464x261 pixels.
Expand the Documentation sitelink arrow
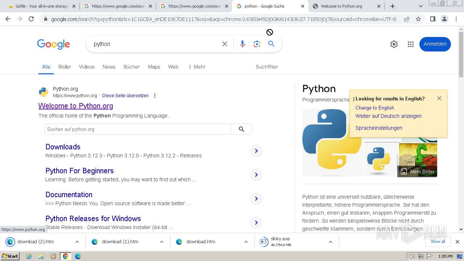tap(256, 199)
